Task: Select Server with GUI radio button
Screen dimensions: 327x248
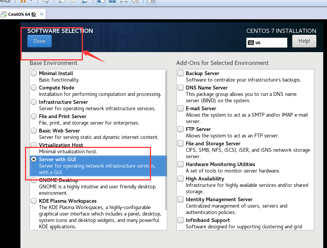Action: [x=34, y=159]
